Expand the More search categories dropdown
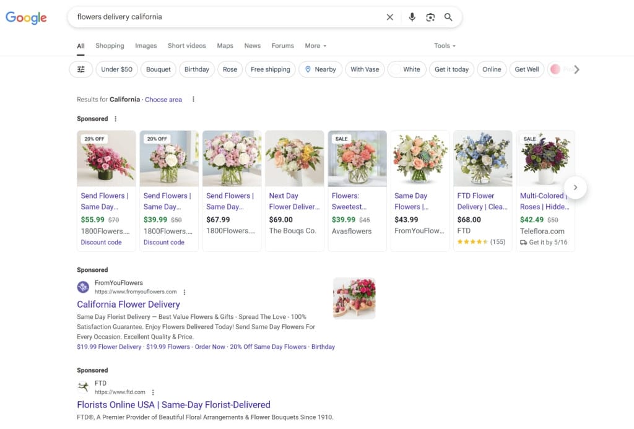 [x=315, y=46]
